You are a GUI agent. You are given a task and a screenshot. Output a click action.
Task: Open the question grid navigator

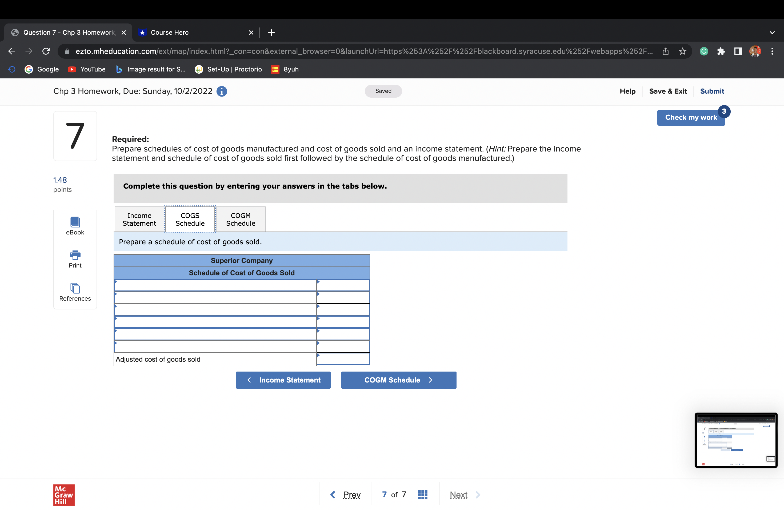click(422, 495)
